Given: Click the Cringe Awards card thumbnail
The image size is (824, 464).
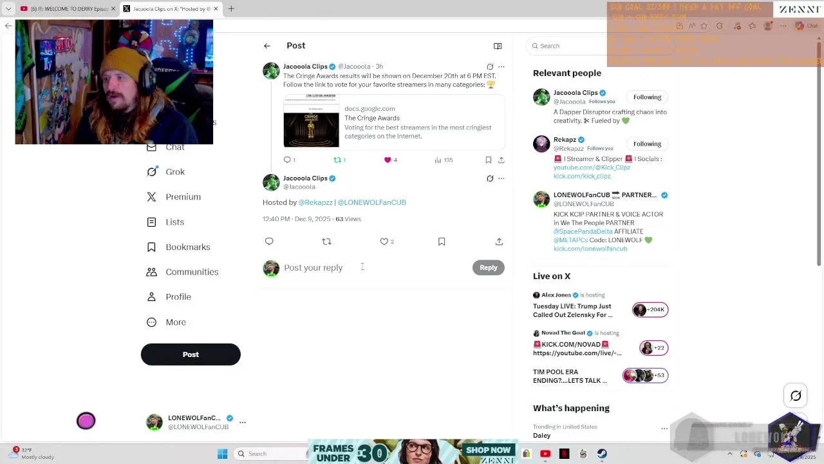Looking at the screenshot, I should [311, 121].
